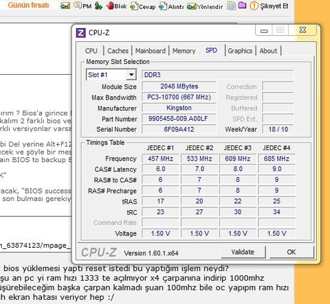Quote the post with Alıntı
Viewport: 330px width, 304px height.
click(171, 6)
